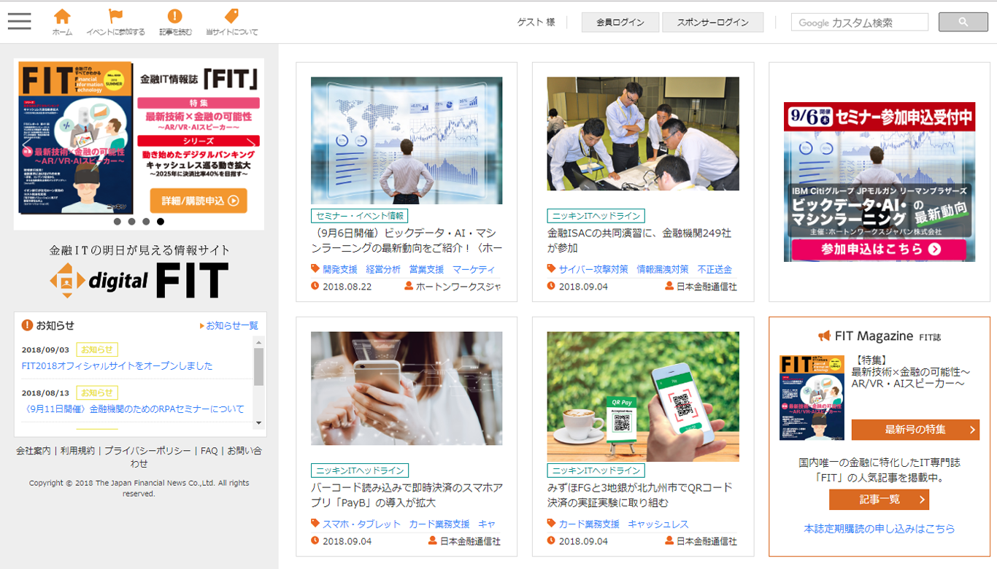This screenshot has width=997, height=569.
Task: Open 会社案内 footer link
Action: point(34,451)
